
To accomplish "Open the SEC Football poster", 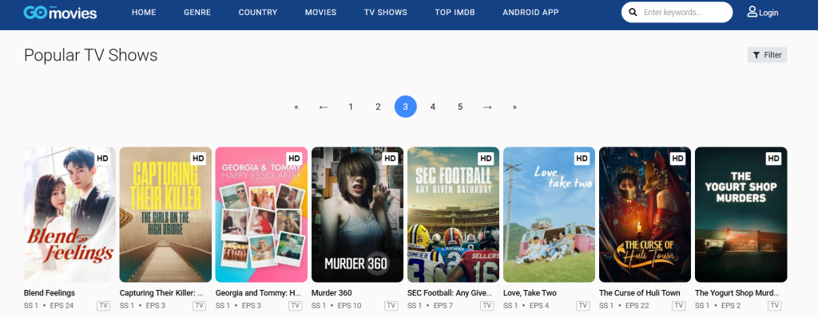I will click(x=454, y=214).
